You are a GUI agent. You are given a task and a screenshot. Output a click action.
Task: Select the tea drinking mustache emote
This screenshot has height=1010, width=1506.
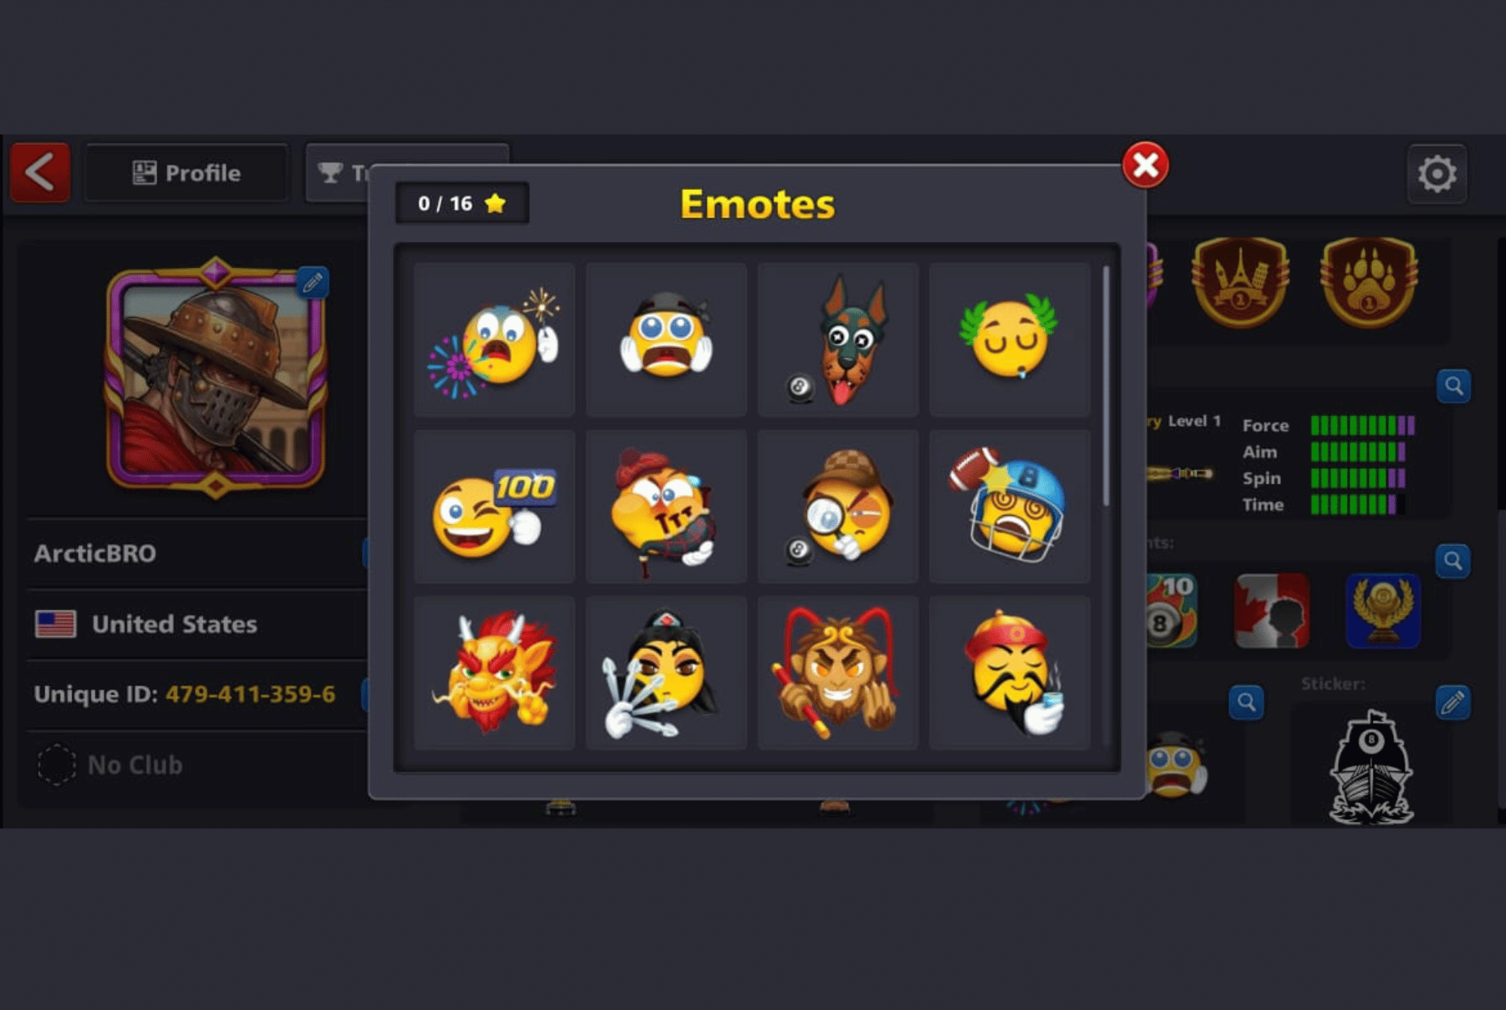pos(1009,673)
